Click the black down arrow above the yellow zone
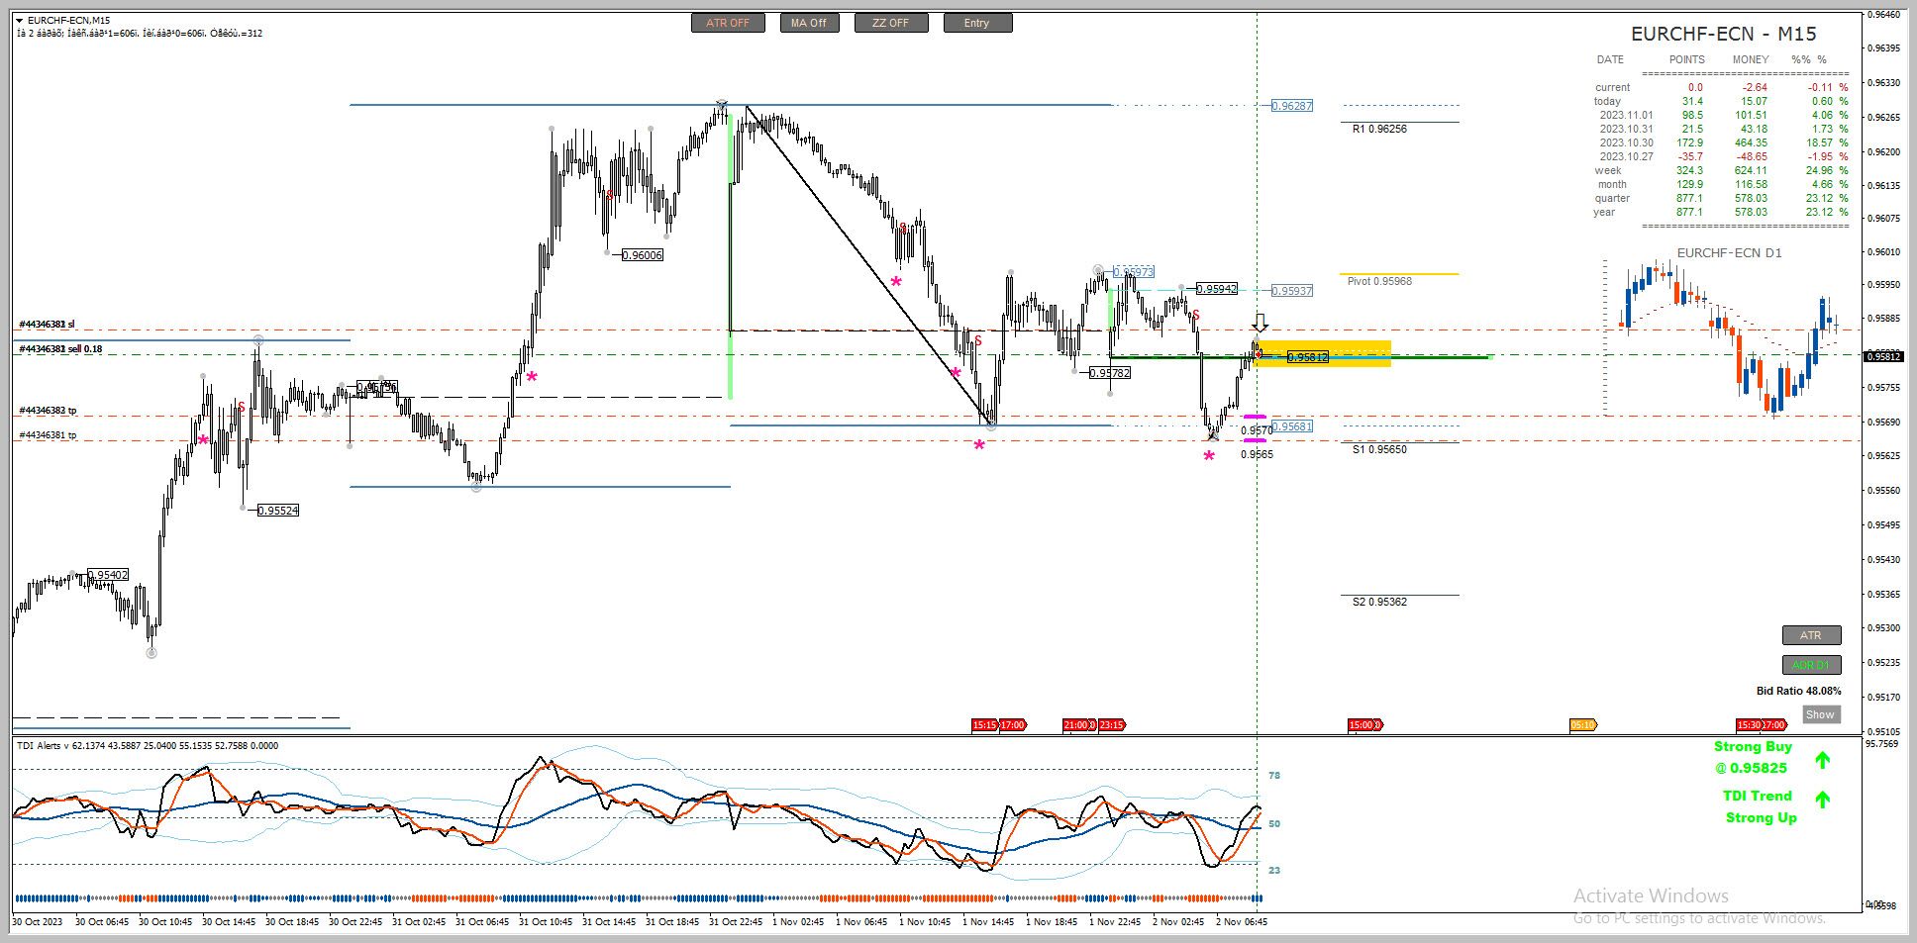The height and width of the screenshot is (943, 1917). click(1260, 323)
